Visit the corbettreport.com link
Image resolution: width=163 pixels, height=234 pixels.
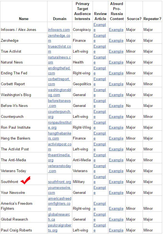[59, 81]
